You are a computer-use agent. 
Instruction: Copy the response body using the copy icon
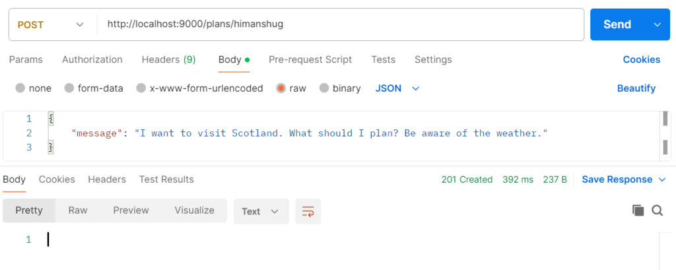tap(638, 211)
